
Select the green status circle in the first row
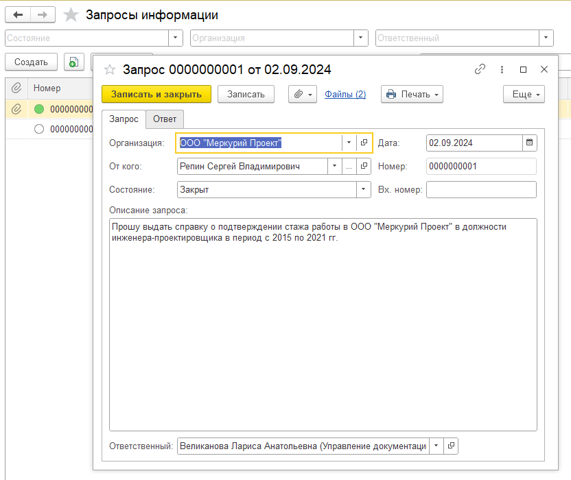point(39,109)
